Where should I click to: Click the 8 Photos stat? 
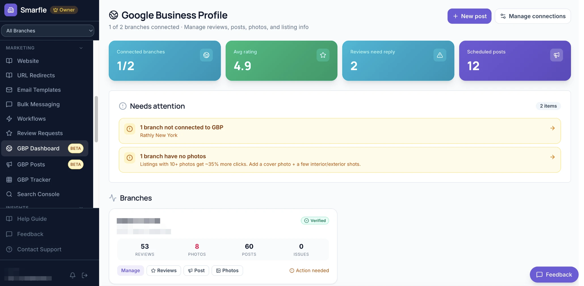coord(197,250)
